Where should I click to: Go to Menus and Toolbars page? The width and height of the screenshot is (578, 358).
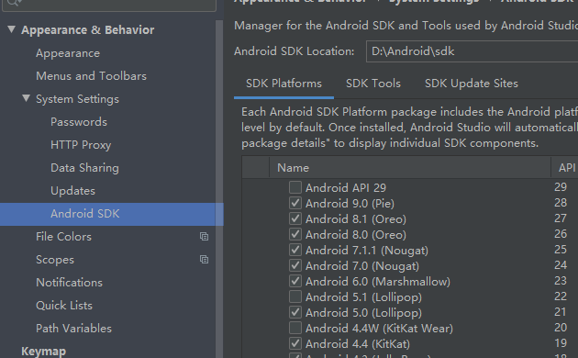click(x=91, y=76)
